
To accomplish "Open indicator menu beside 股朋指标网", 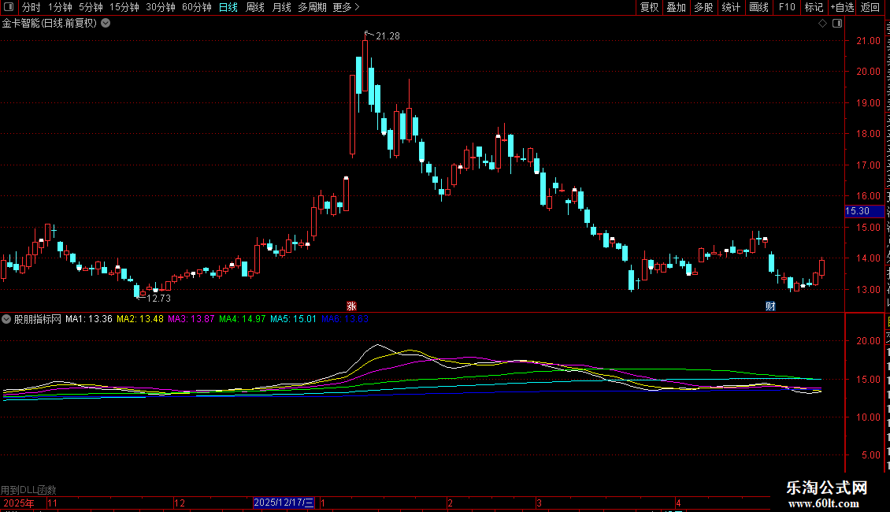I will (x=6, y=319).
